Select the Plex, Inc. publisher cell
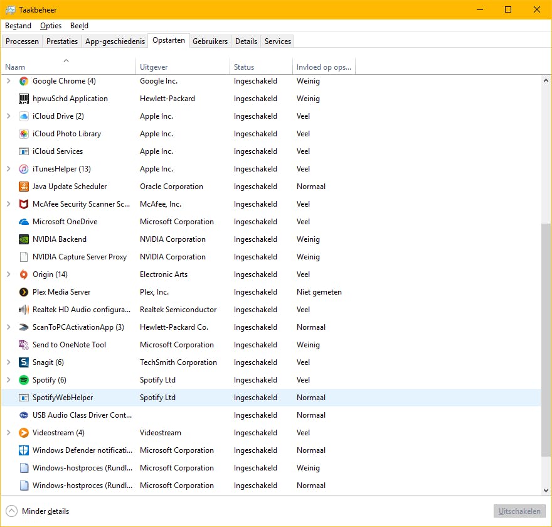 [x=154, y=292]
